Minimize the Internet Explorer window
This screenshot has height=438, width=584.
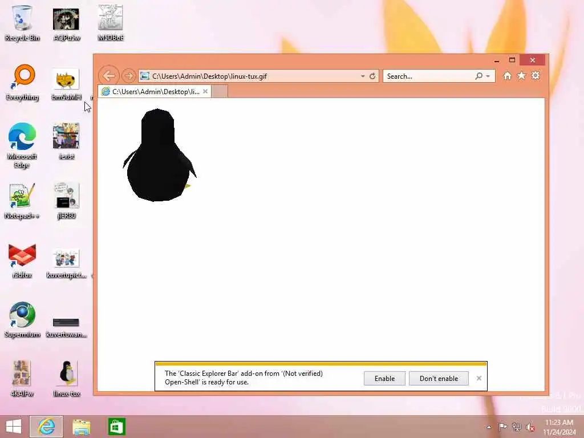coord(497,60)
